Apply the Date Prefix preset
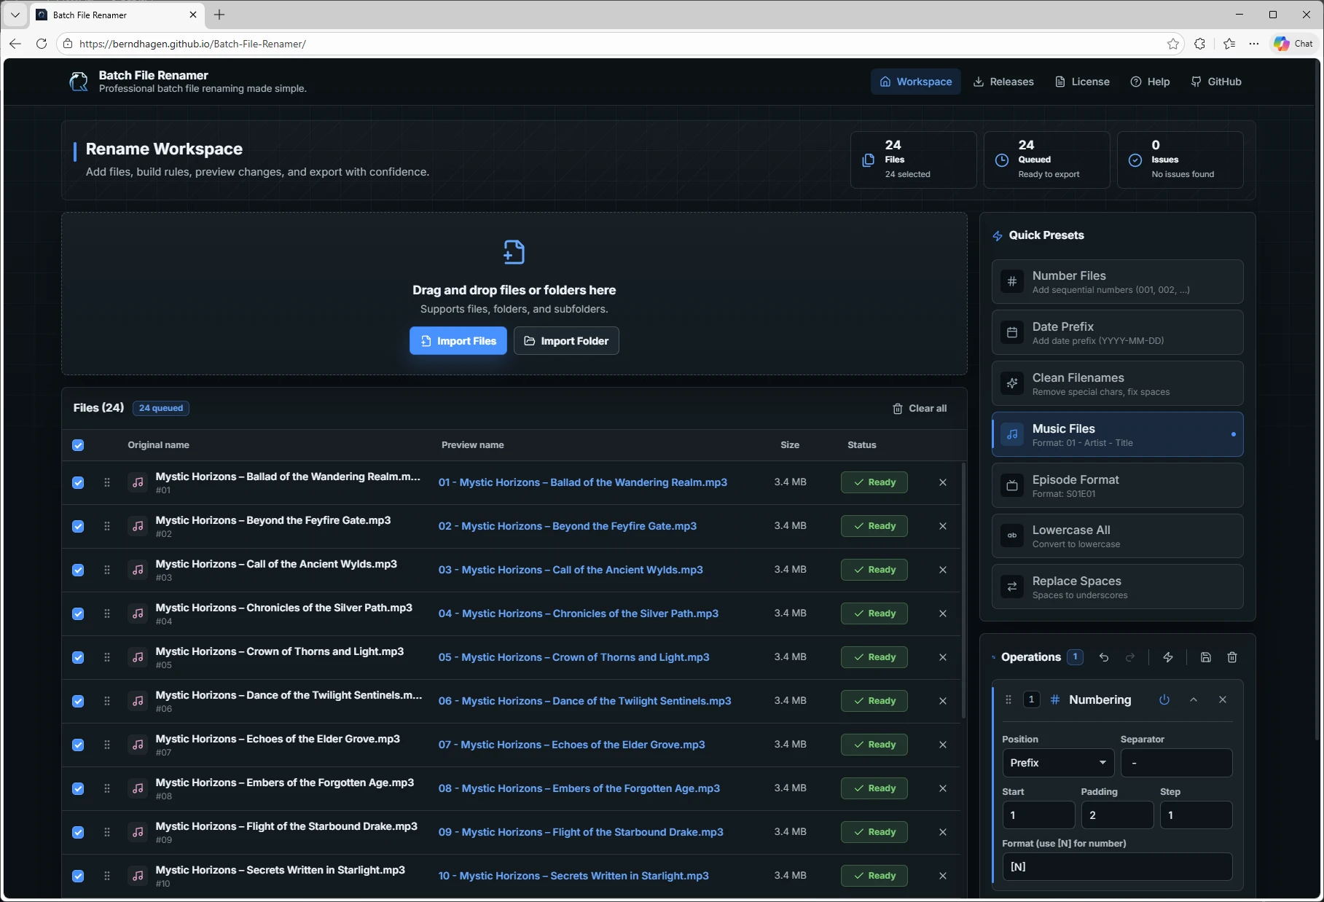 coord(1117,333)
